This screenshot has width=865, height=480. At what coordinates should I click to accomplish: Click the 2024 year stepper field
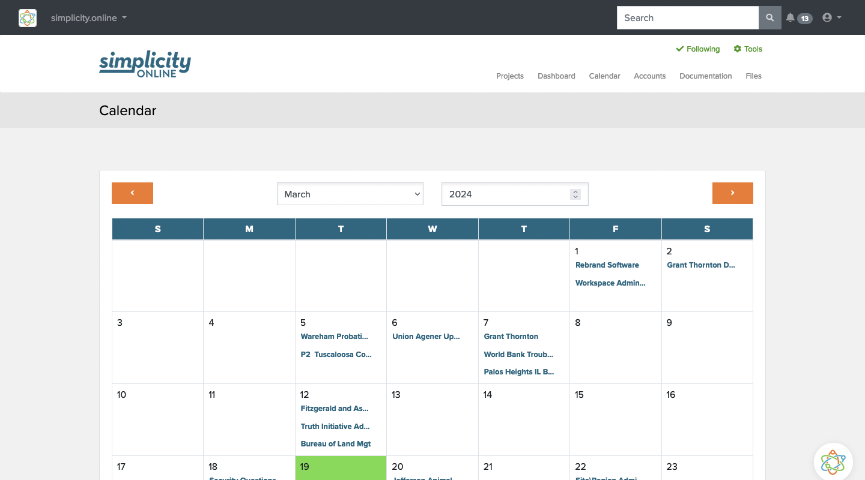(x=515, y=194)
